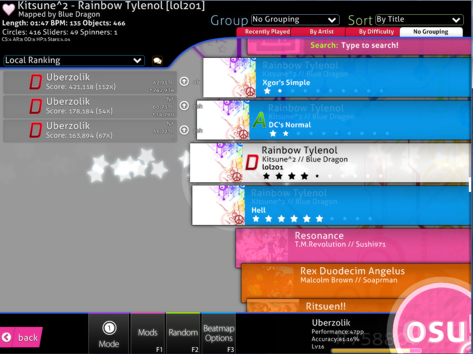473x354 pixels.
Task: Click the star rating on lol201
Action: [323, 176]
